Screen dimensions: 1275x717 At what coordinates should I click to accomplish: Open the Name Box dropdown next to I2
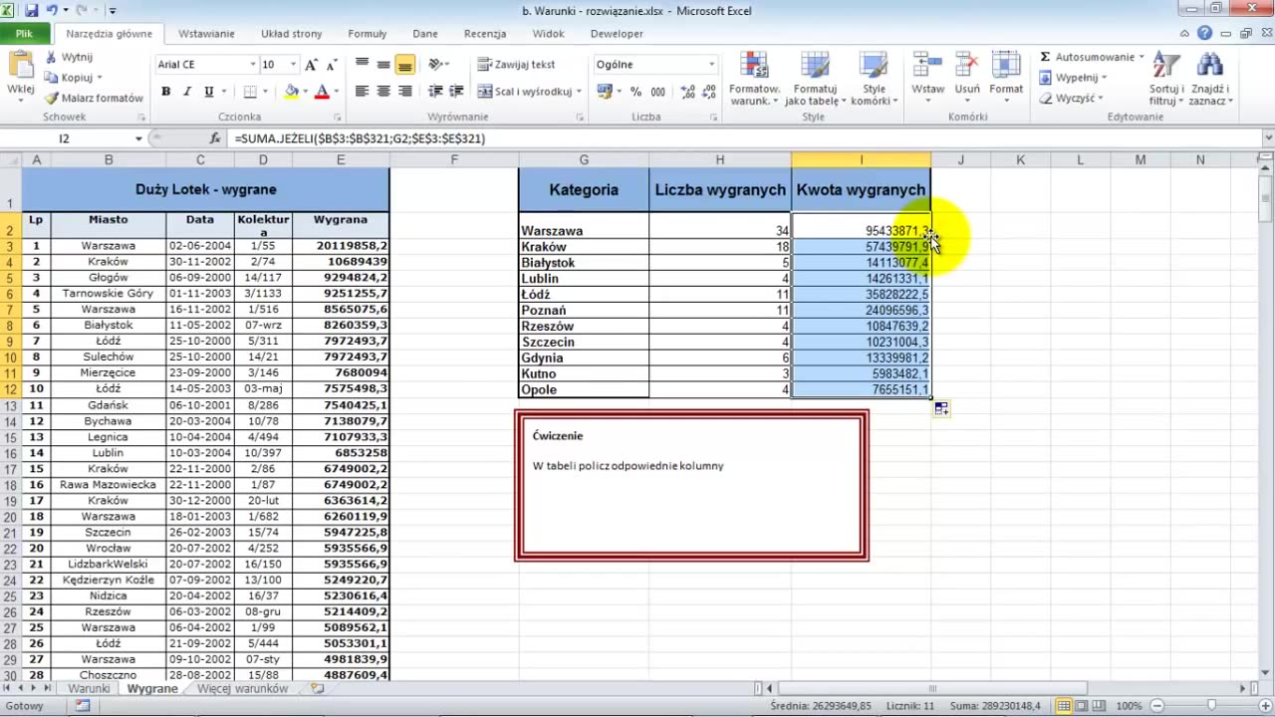(x=138, y=138)
